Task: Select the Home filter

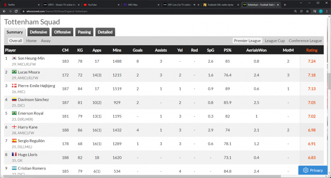Action: [32, 41]
